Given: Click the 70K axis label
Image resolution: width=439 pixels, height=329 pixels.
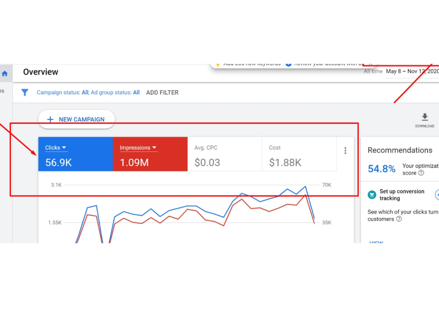Looking at the screenshot, I should tap(327, 185).
